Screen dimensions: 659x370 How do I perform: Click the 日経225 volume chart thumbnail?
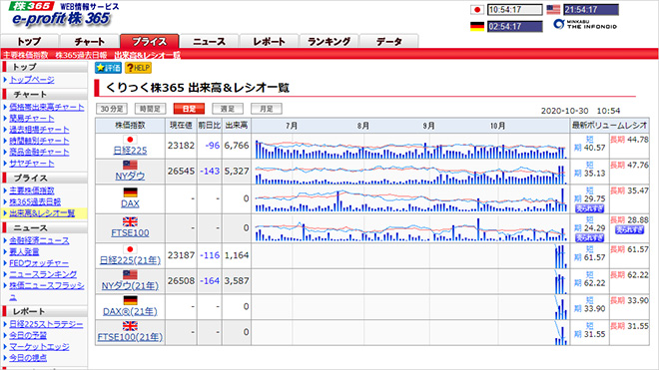click(410, 147)
